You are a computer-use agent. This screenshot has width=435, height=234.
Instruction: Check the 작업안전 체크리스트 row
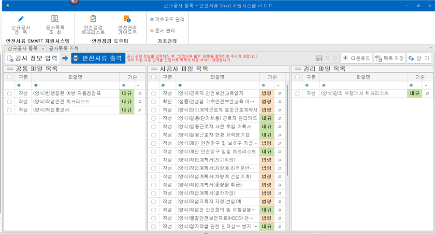click(10, 102)
